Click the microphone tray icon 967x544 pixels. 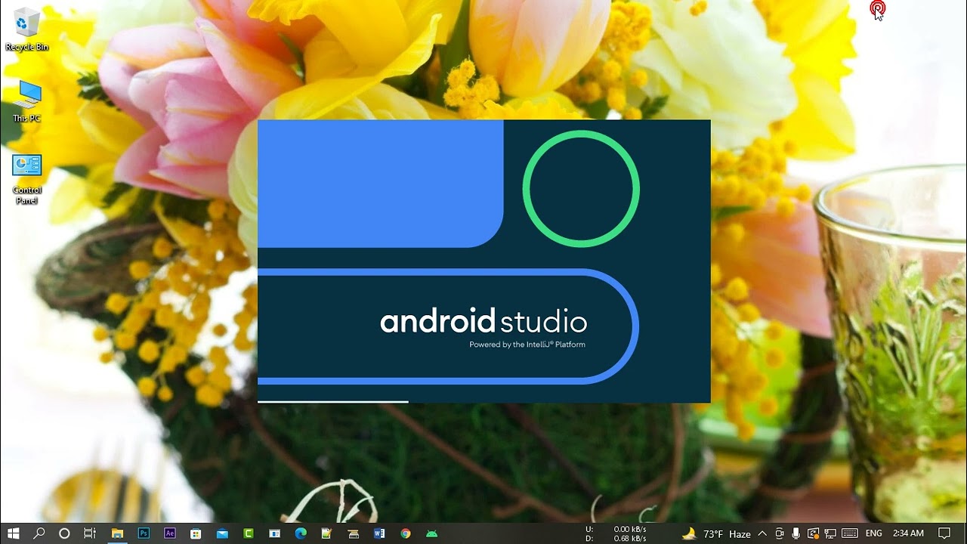796,533
